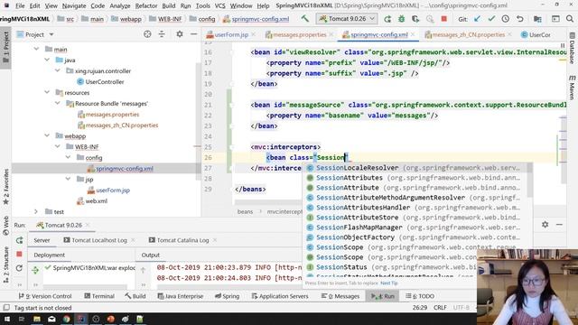
Task: Collapse the resources folder node
Action: [47, 92]
